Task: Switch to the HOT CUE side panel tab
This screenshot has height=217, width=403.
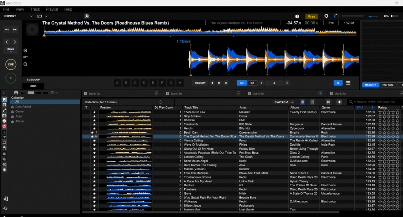Action: point(388,85)
